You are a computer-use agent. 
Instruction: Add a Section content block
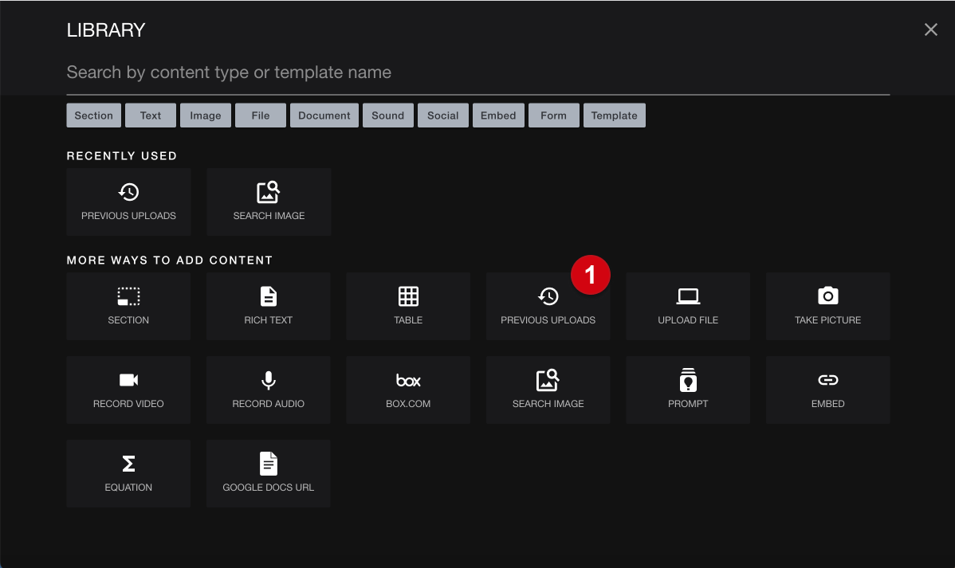click(x=128, y=306)
